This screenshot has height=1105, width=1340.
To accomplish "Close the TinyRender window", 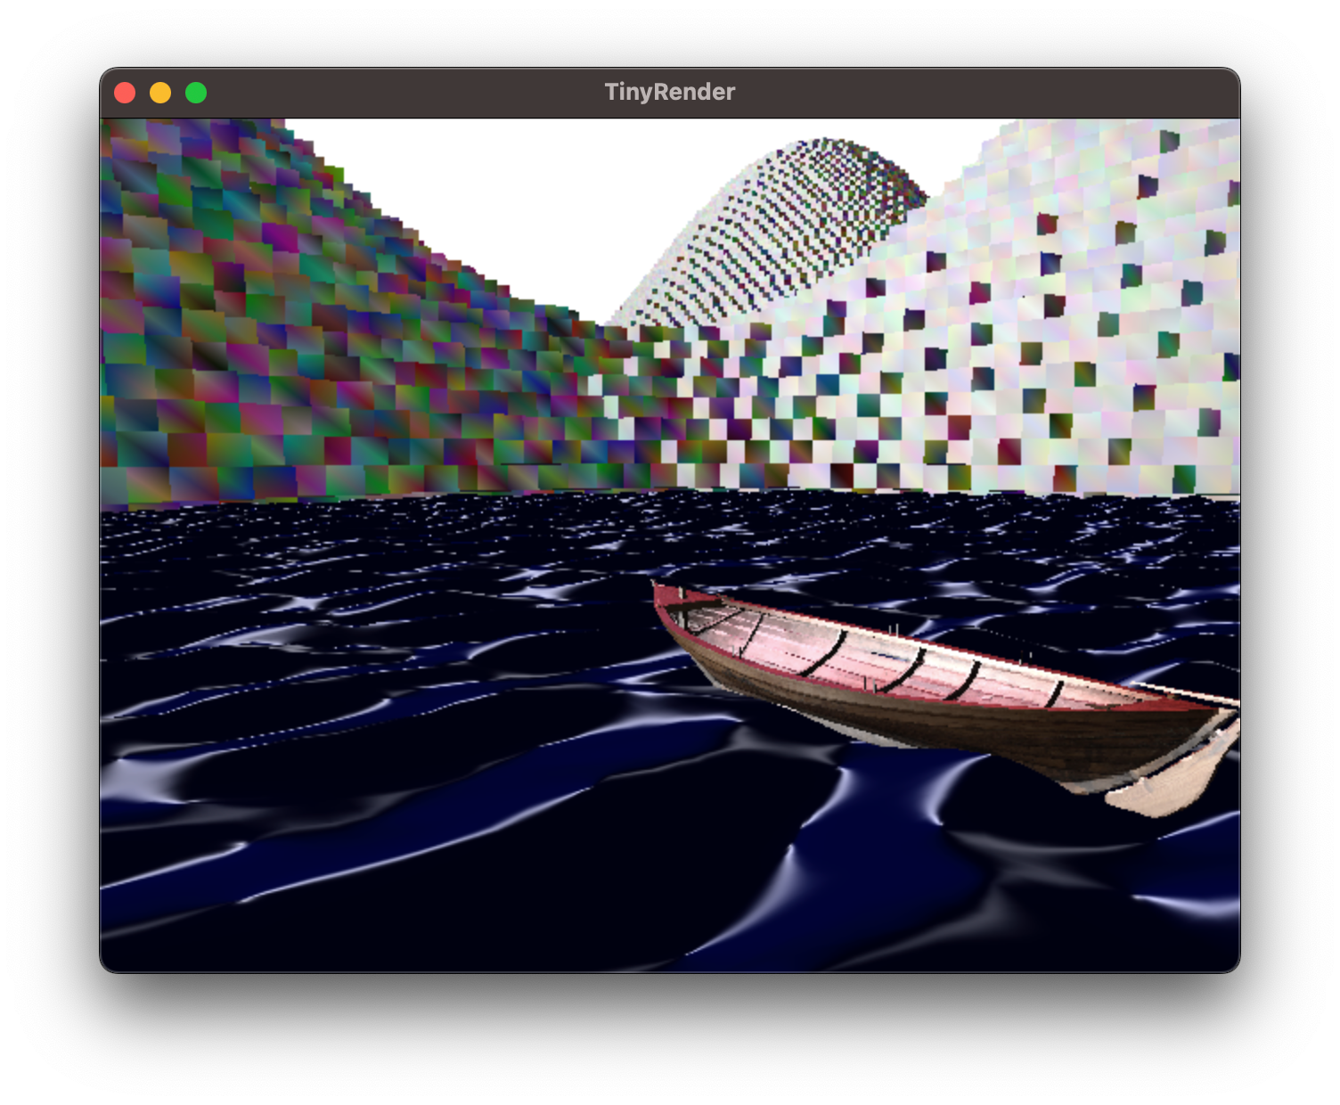I will click(125, 93).
